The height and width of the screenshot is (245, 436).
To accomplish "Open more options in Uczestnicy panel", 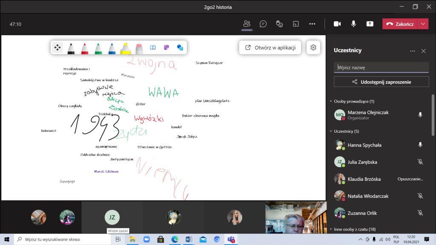I will click(x=412, y=51).
